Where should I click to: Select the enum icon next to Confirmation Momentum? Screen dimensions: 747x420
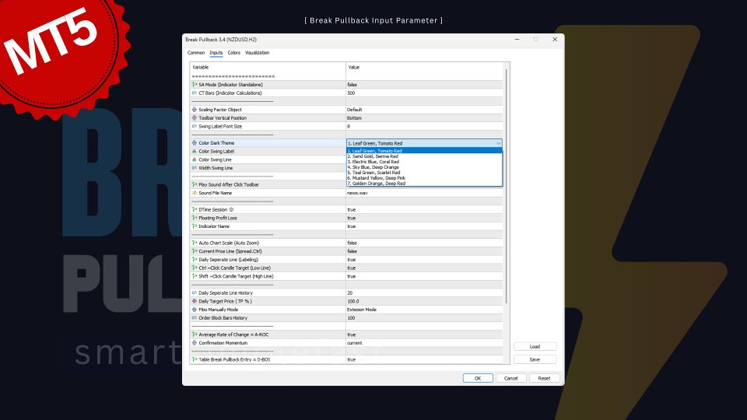pyautogui.click(x=195, y=343)
